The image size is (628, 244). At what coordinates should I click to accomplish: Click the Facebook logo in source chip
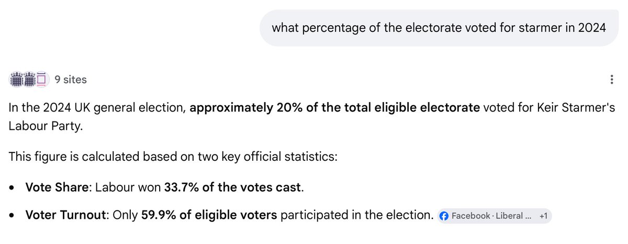[x=444, y=216]
